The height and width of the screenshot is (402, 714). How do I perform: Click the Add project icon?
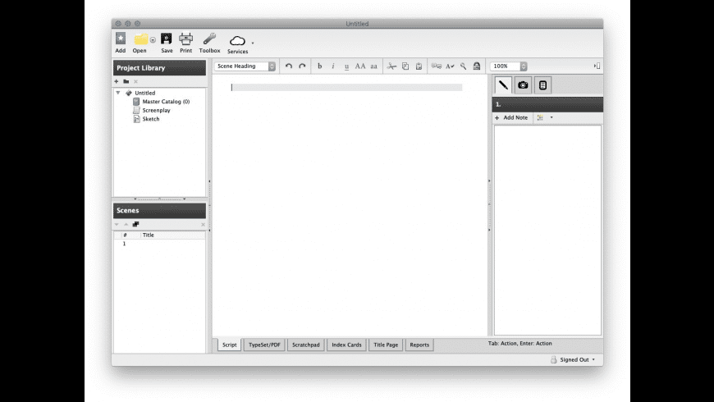click(x=121, y=39)
